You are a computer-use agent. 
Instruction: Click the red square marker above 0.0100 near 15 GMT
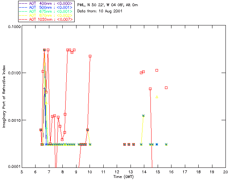157,70
